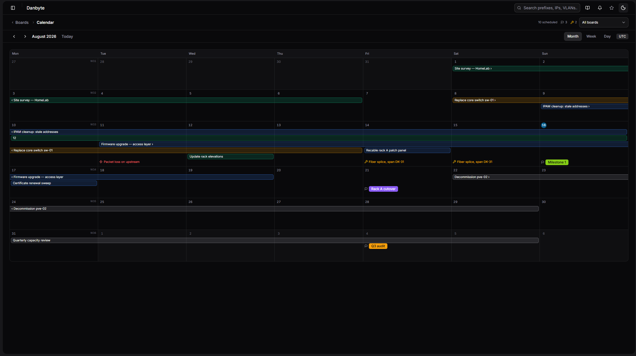Open Site survey event on Saturday 1

tap(540, 68)
